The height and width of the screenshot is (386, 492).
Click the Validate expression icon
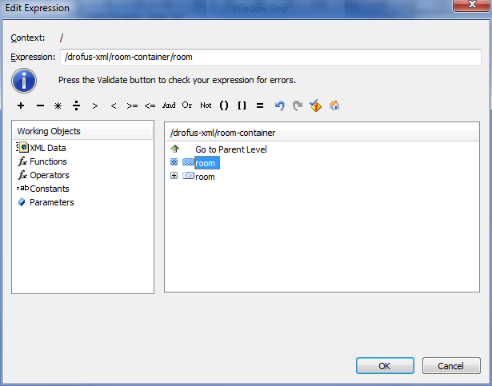(x=316, y=105)
